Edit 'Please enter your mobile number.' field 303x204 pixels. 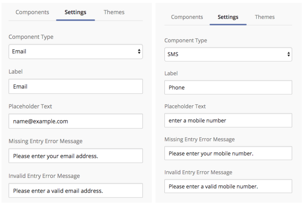[x=228, y=153]
